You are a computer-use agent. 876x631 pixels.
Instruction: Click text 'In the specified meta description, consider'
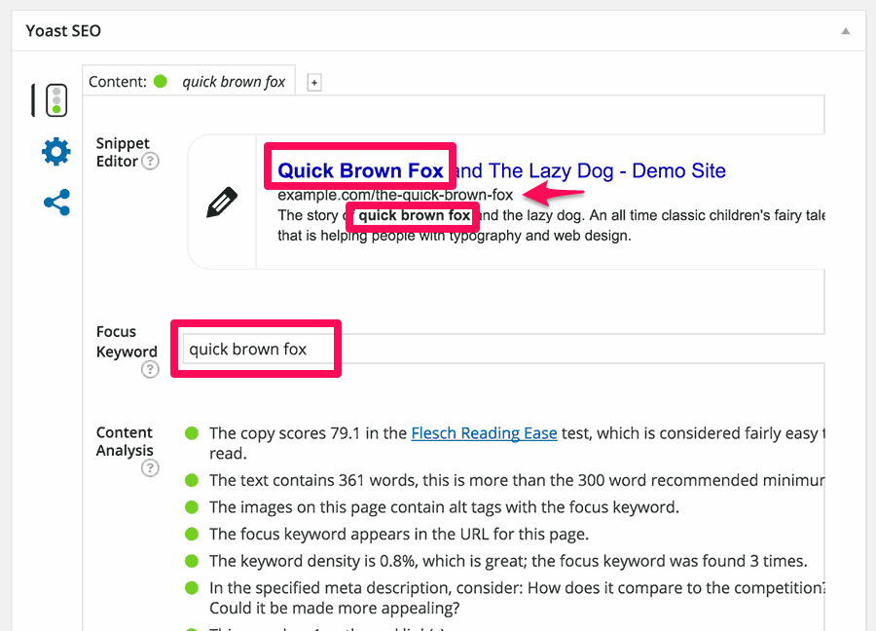366,587
